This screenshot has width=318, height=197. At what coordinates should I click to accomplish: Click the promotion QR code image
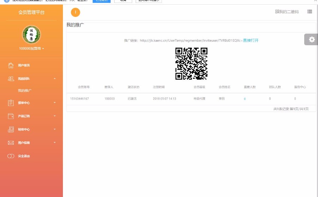pos(191,64)
